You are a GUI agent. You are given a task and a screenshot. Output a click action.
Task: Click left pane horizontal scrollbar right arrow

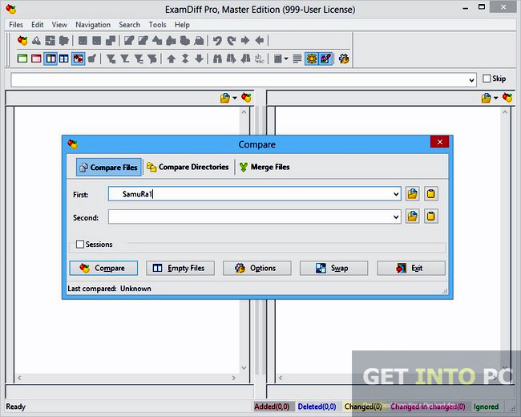coord(234,378)
